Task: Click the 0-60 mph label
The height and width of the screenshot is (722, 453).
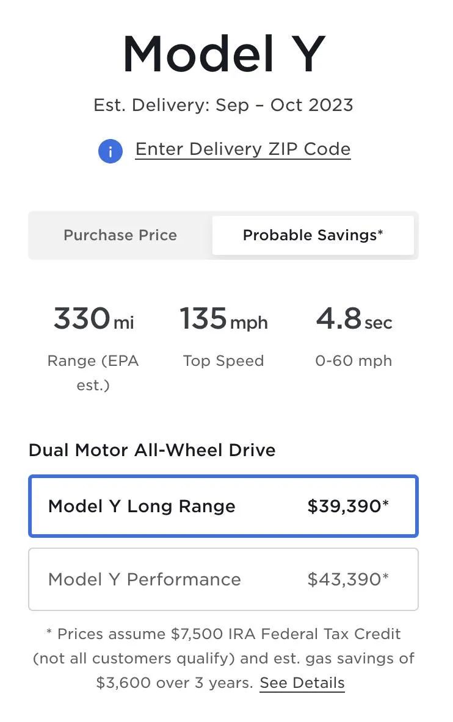Action: (354, 360)
